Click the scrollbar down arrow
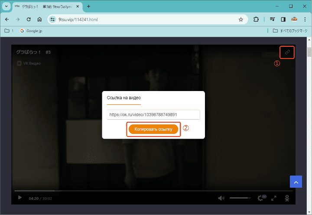This screenshot has height=215, width=312. click(x=309, y=212)
